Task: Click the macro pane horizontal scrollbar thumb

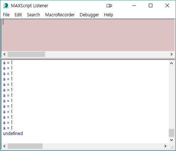Action: pos(26,54)
